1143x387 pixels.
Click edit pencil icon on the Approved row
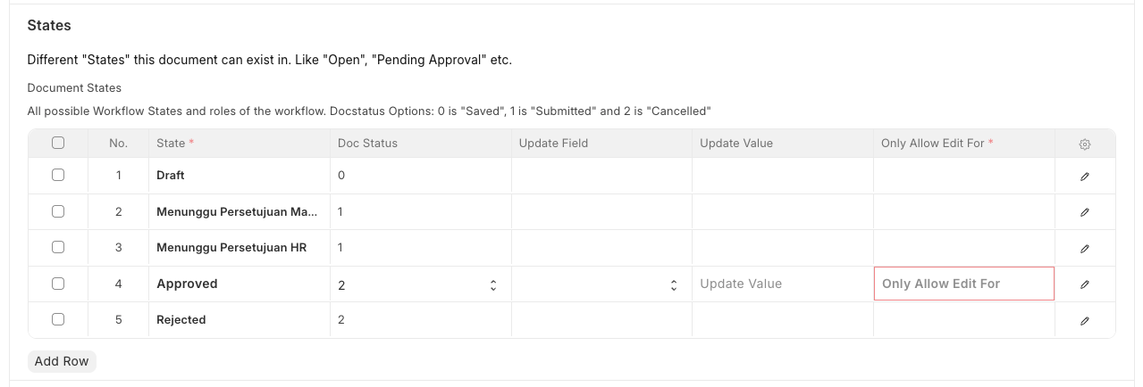point(1085,284)
